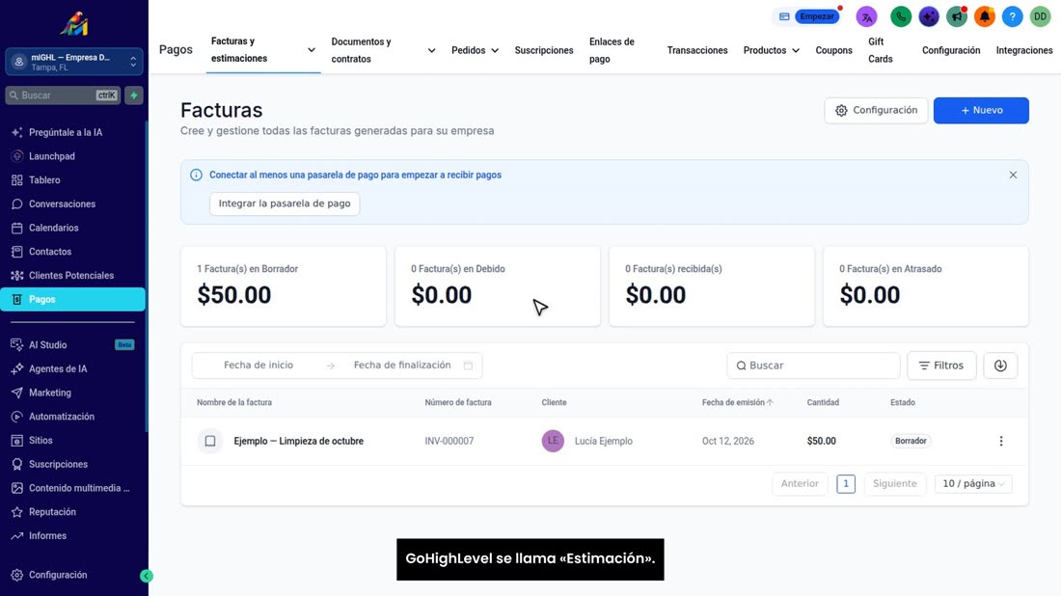Open the language translation icon in header
The height and width of the screenshot is (596, 1061).
pos(866,17)
